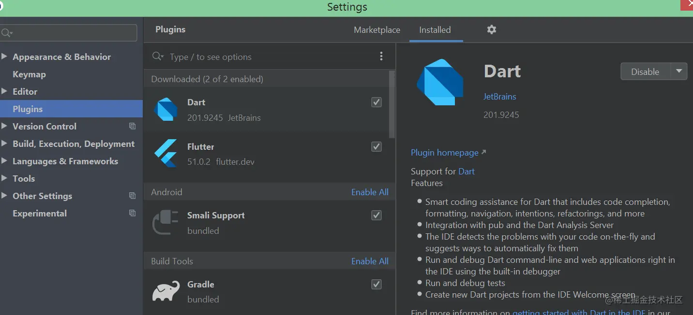Expand the Editor tree node
The image size is (693, 315).
[x=4, y=91]
